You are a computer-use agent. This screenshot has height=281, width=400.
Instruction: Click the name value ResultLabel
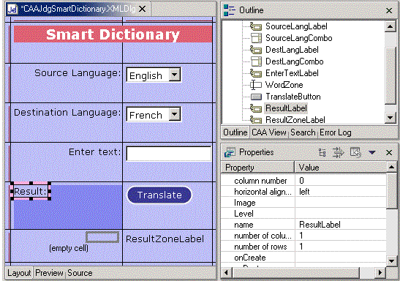[x=320, y=225]
